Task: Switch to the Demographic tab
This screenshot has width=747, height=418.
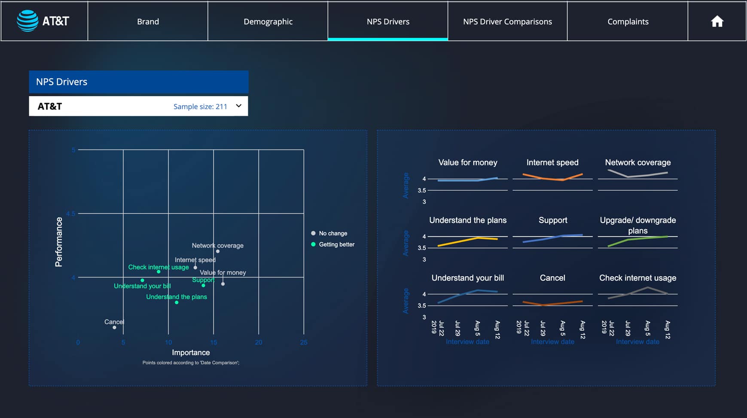Action: coord(268,21)
